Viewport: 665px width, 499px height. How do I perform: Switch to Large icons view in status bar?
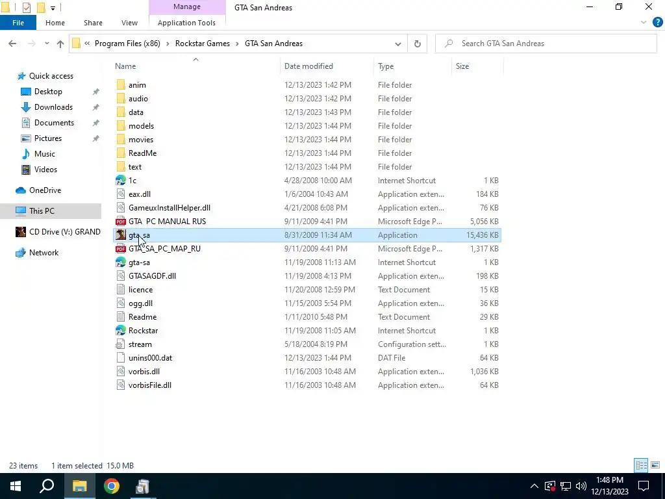tap(655, 465)
